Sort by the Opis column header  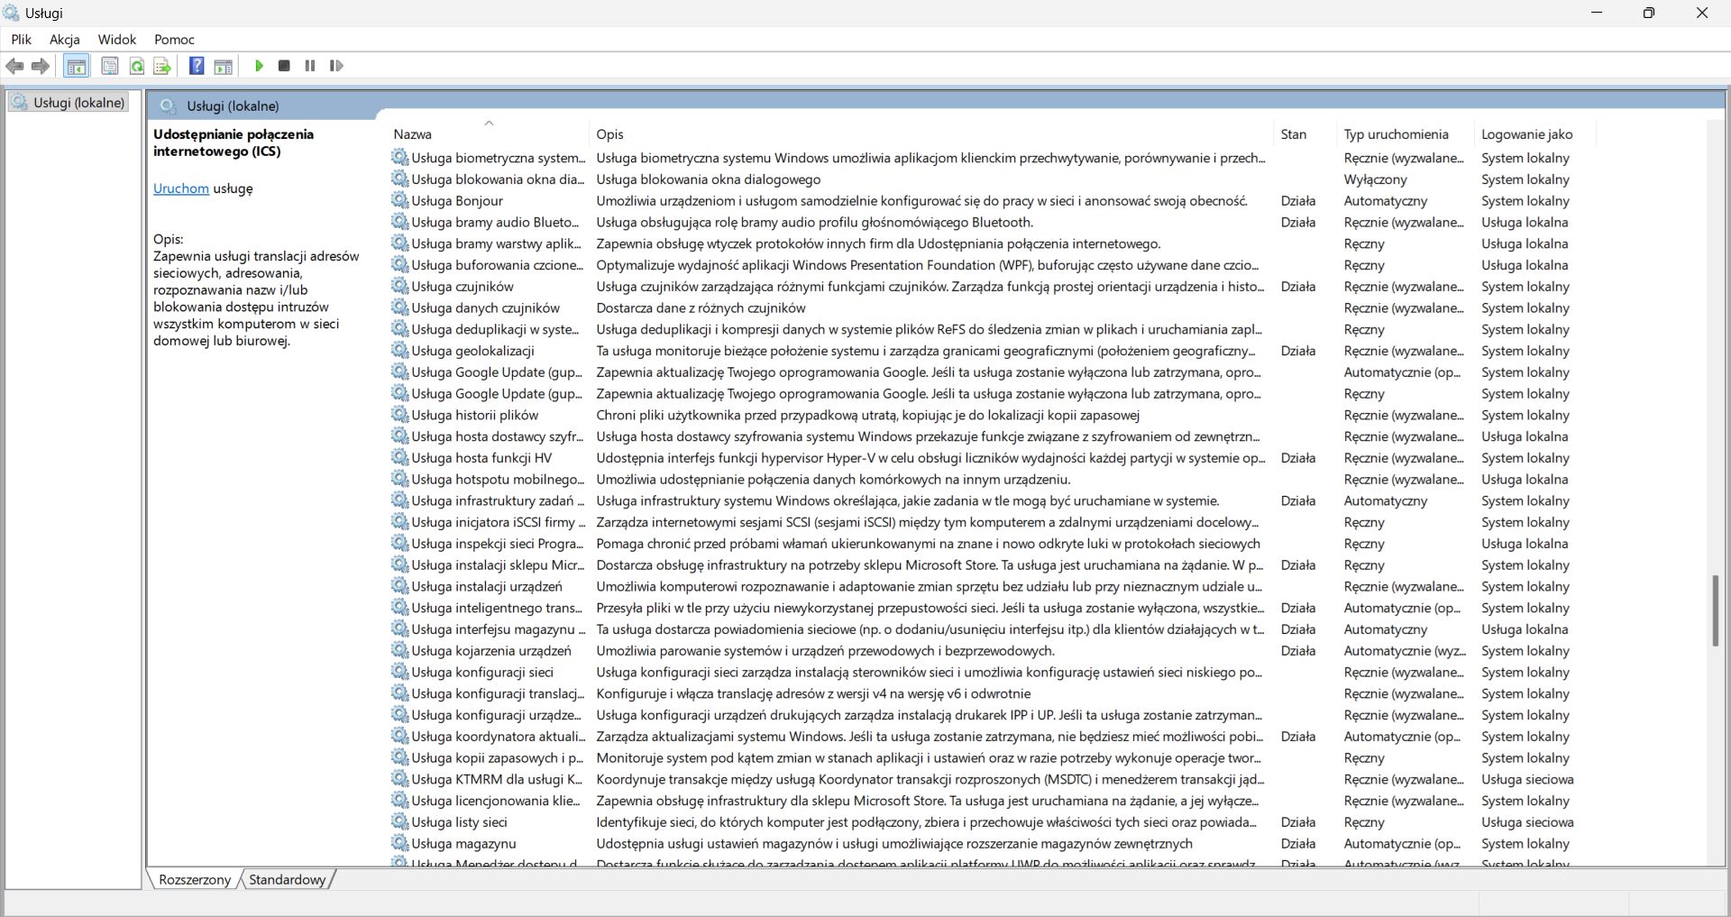[x=932, y=133]
